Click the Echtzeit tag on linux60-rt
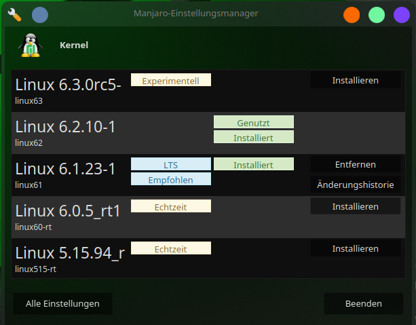This screenshot has width=416, height=325. coord(171,206)
